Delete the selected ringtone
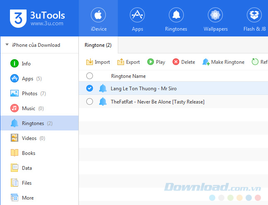This screenshot has width=268, height=205. coord(183,62)
